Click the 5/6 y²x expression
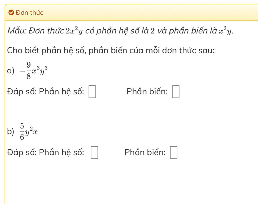 29,131
